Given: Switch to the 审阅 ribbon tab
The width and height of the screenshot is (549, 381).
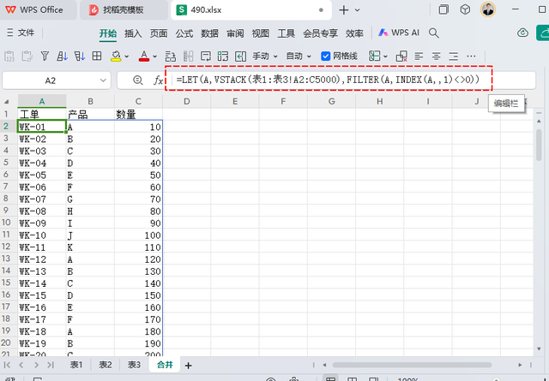Looking at the screenshot, I should coord(235,33).
